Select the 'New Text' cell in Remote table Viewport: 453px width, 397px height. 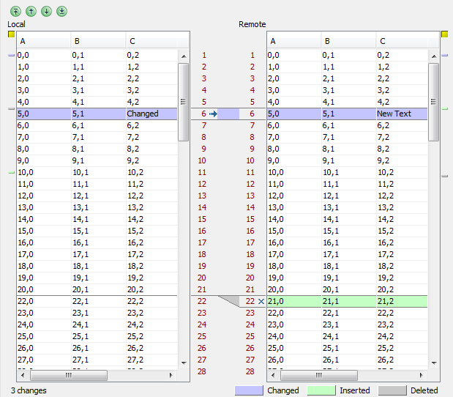point(401,114)
